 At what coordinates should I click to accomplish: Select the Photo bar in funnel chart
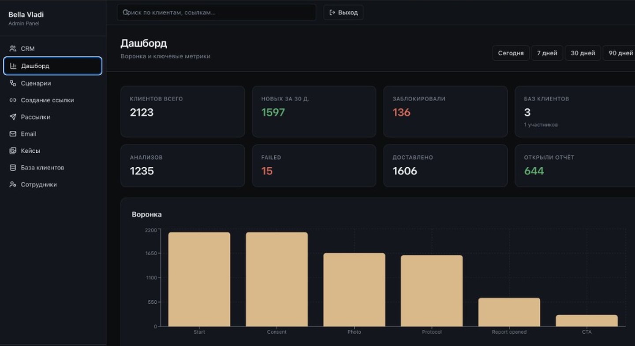(354, 290)
